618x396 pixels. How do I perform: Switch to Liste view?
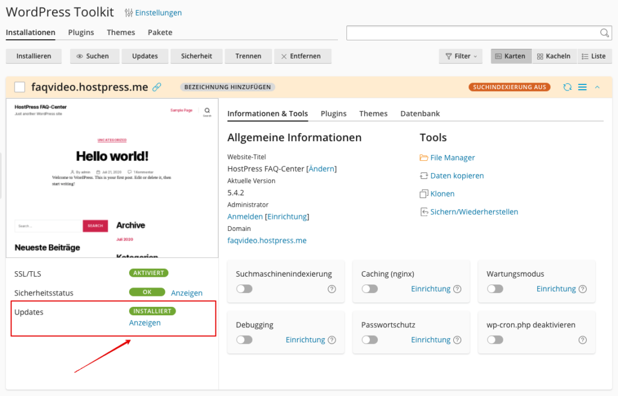pyautogui.click(x=594, y=56)
